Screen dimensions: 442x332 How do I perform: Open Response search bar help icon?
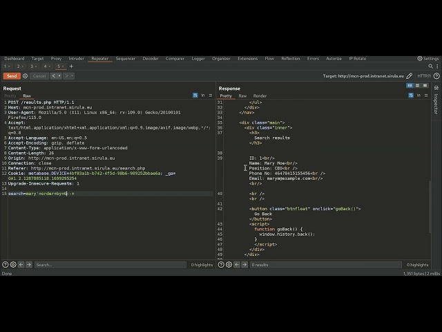point(221,265)
